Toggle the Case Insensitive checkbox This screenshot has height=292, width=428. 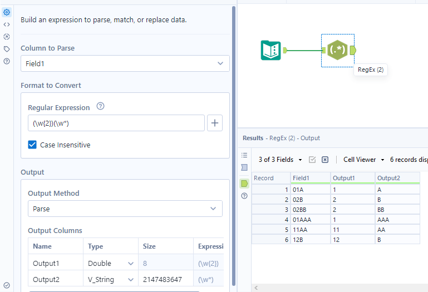click(x=33, y=145)
